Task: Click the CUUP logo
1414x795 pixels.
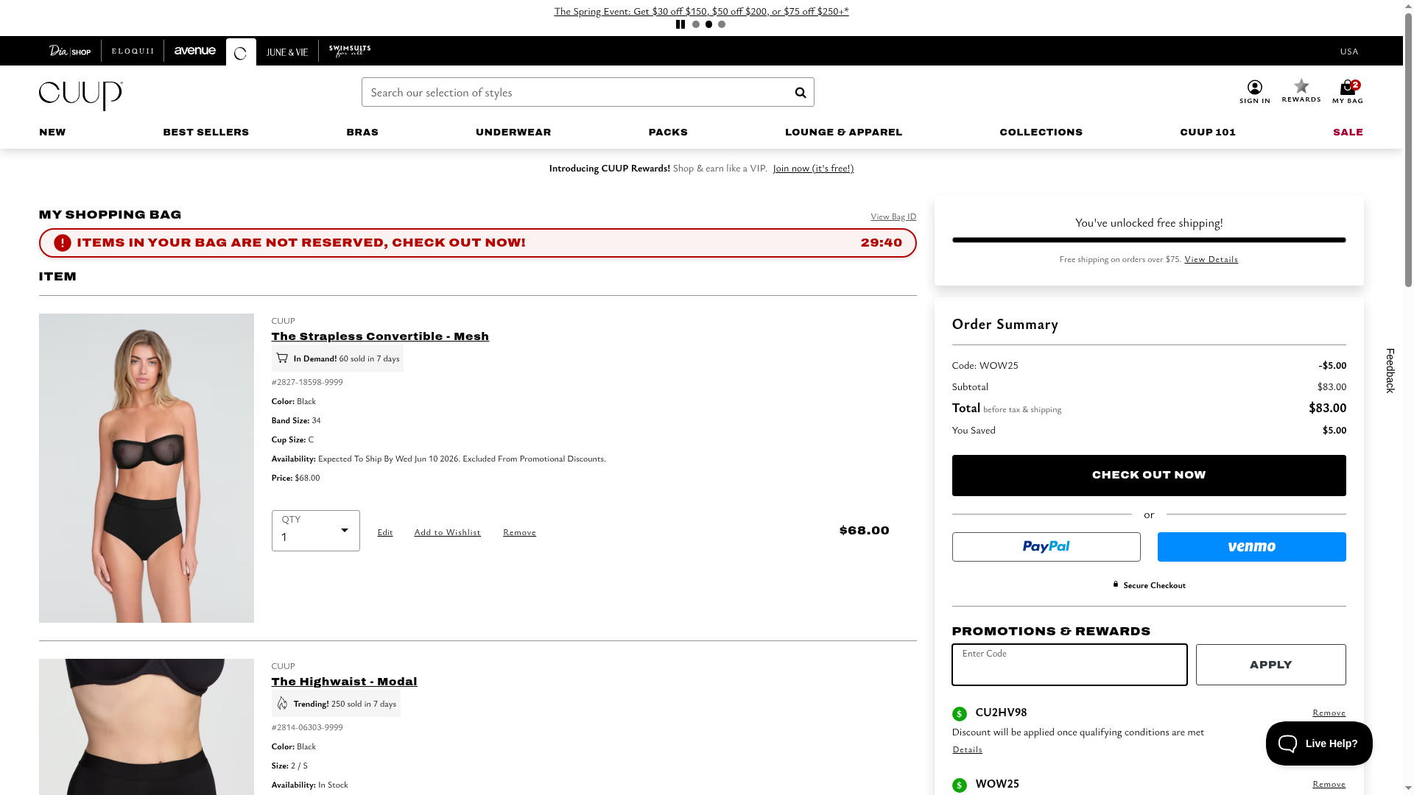Action: click(x=81, y=96)
